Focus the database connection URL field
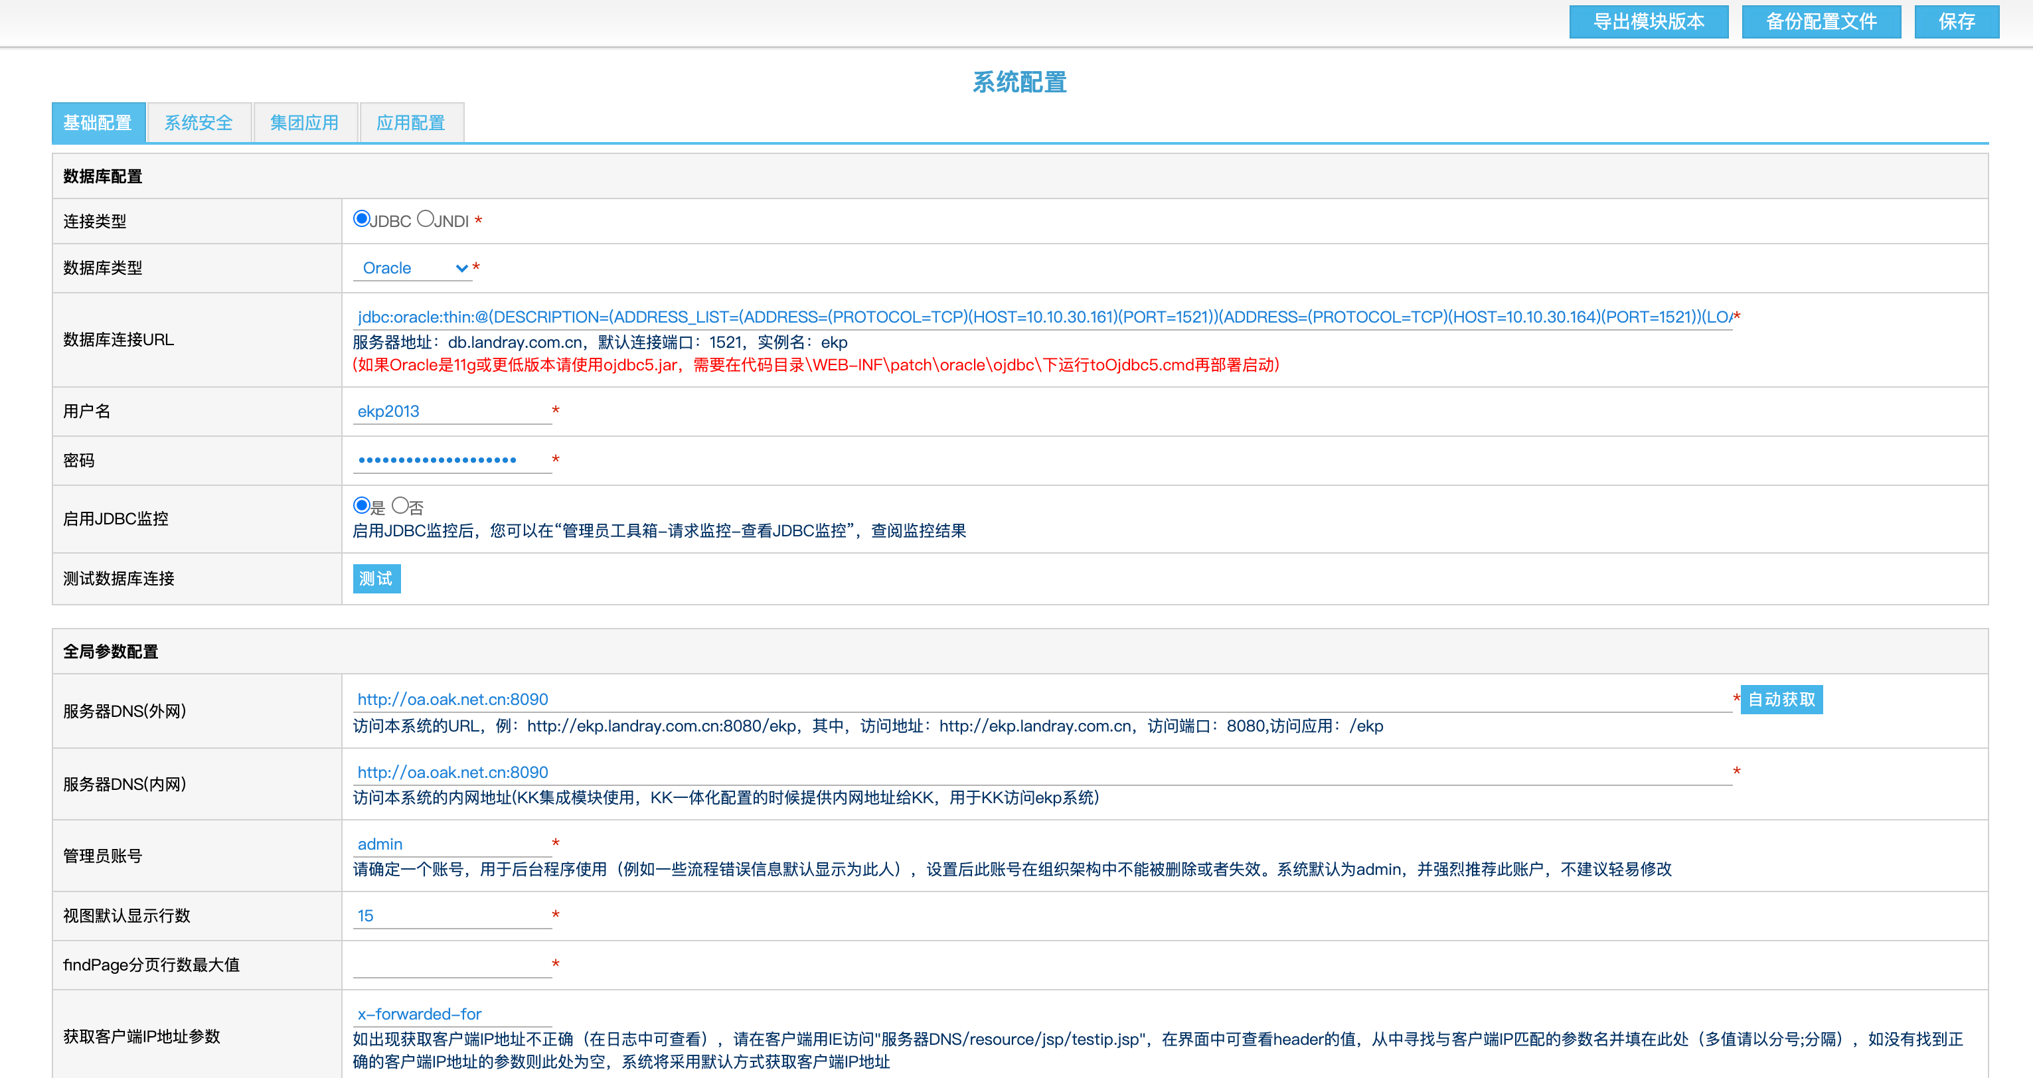The height and width of the screenshot is (1078, 2033). coord(1042,317)
